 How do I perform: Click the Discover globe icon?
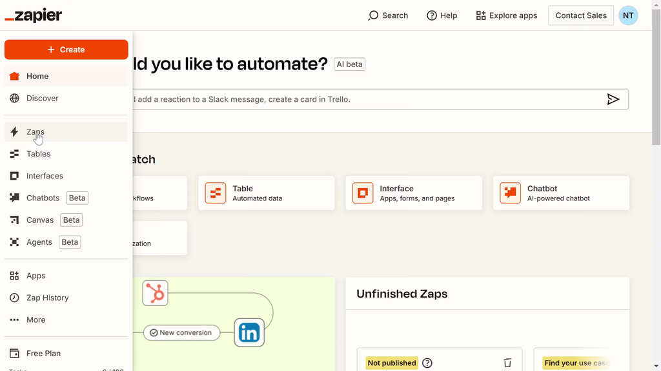click(x=14, y=98)
